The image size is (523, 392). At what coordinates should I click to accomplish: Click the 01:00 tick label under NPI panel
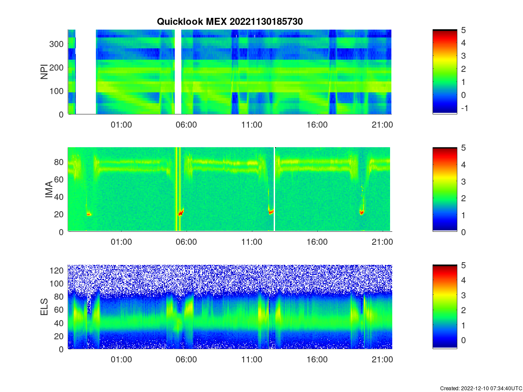pos(121,125)
